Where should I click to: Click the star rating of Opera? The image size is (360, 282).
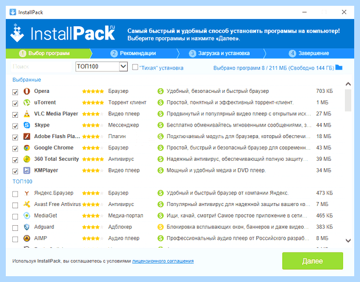[x=93, y=91]
